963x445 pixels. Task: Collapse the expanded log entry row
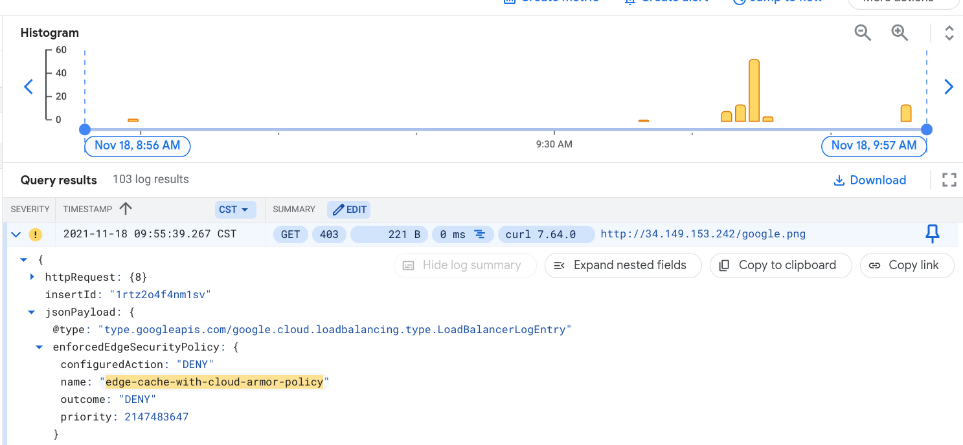coord(16,235)
